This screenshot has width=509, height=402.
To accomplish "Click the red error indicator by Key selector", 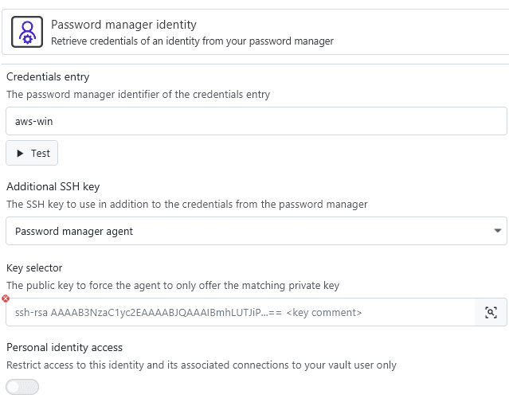I will pos(6,299).
